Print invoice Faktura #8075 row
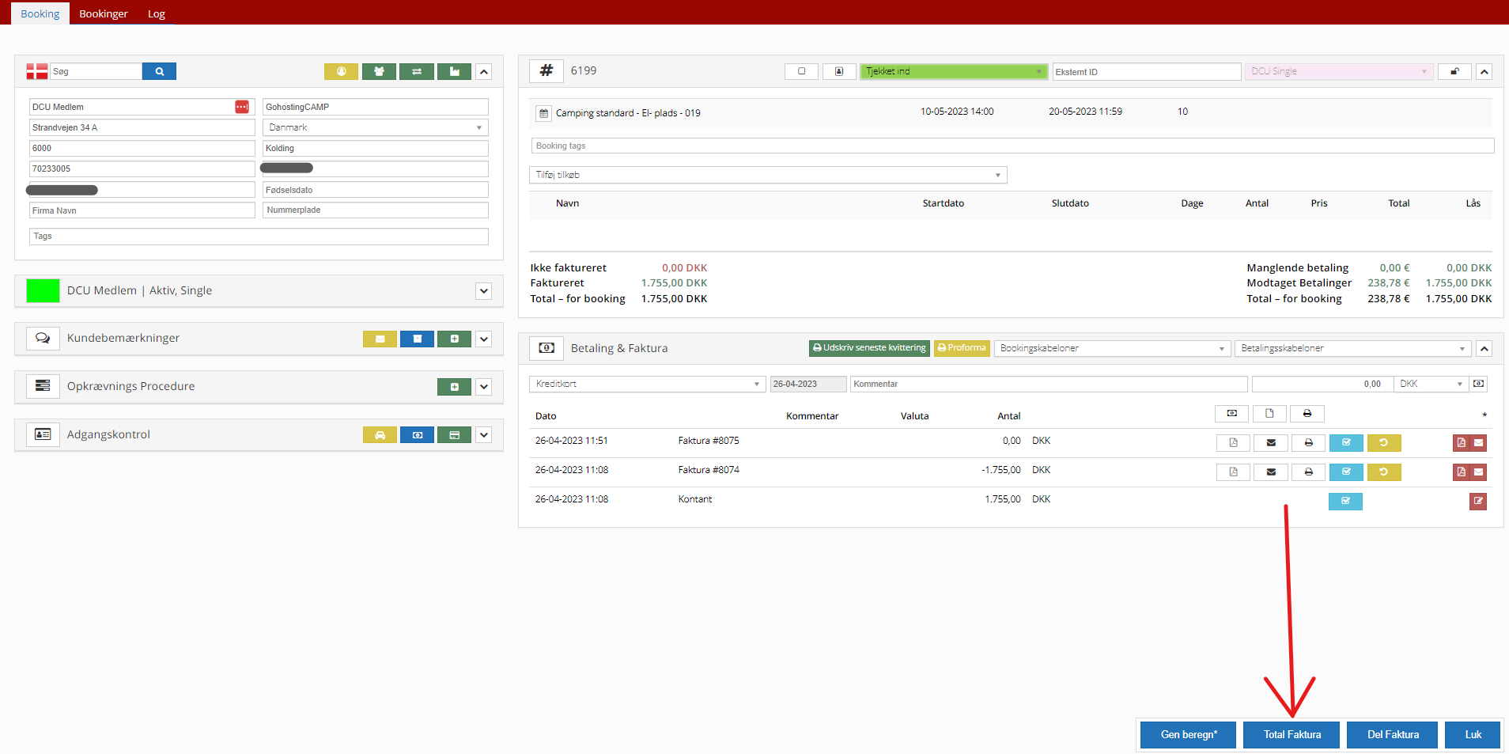 [1308, 443]
